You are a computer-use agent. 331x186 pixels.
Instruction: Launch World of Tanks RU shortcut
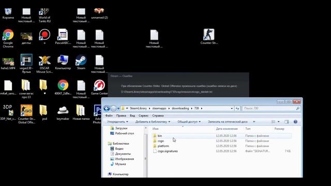[44, 15]
